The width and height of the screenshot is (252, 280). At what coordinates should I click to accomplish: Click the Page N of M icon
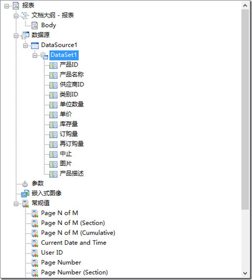(35, 214)
